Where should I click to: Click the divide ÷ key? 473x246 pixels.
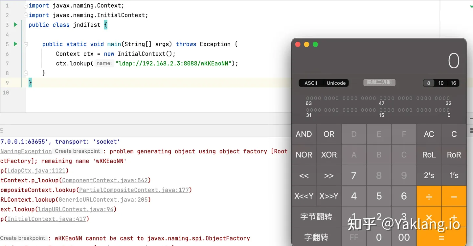(429, 196)
